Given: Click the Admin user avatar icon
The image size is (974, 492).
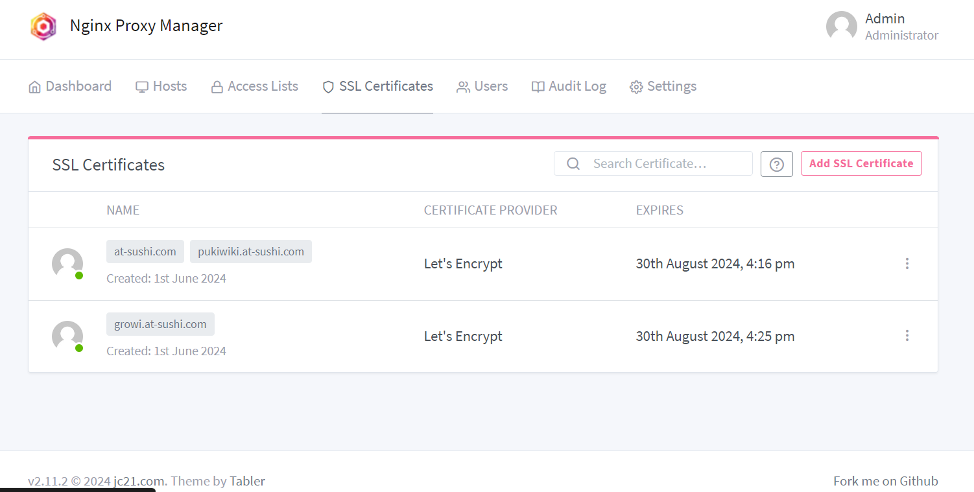Looking at the screenshot, I should pos(841,27).
